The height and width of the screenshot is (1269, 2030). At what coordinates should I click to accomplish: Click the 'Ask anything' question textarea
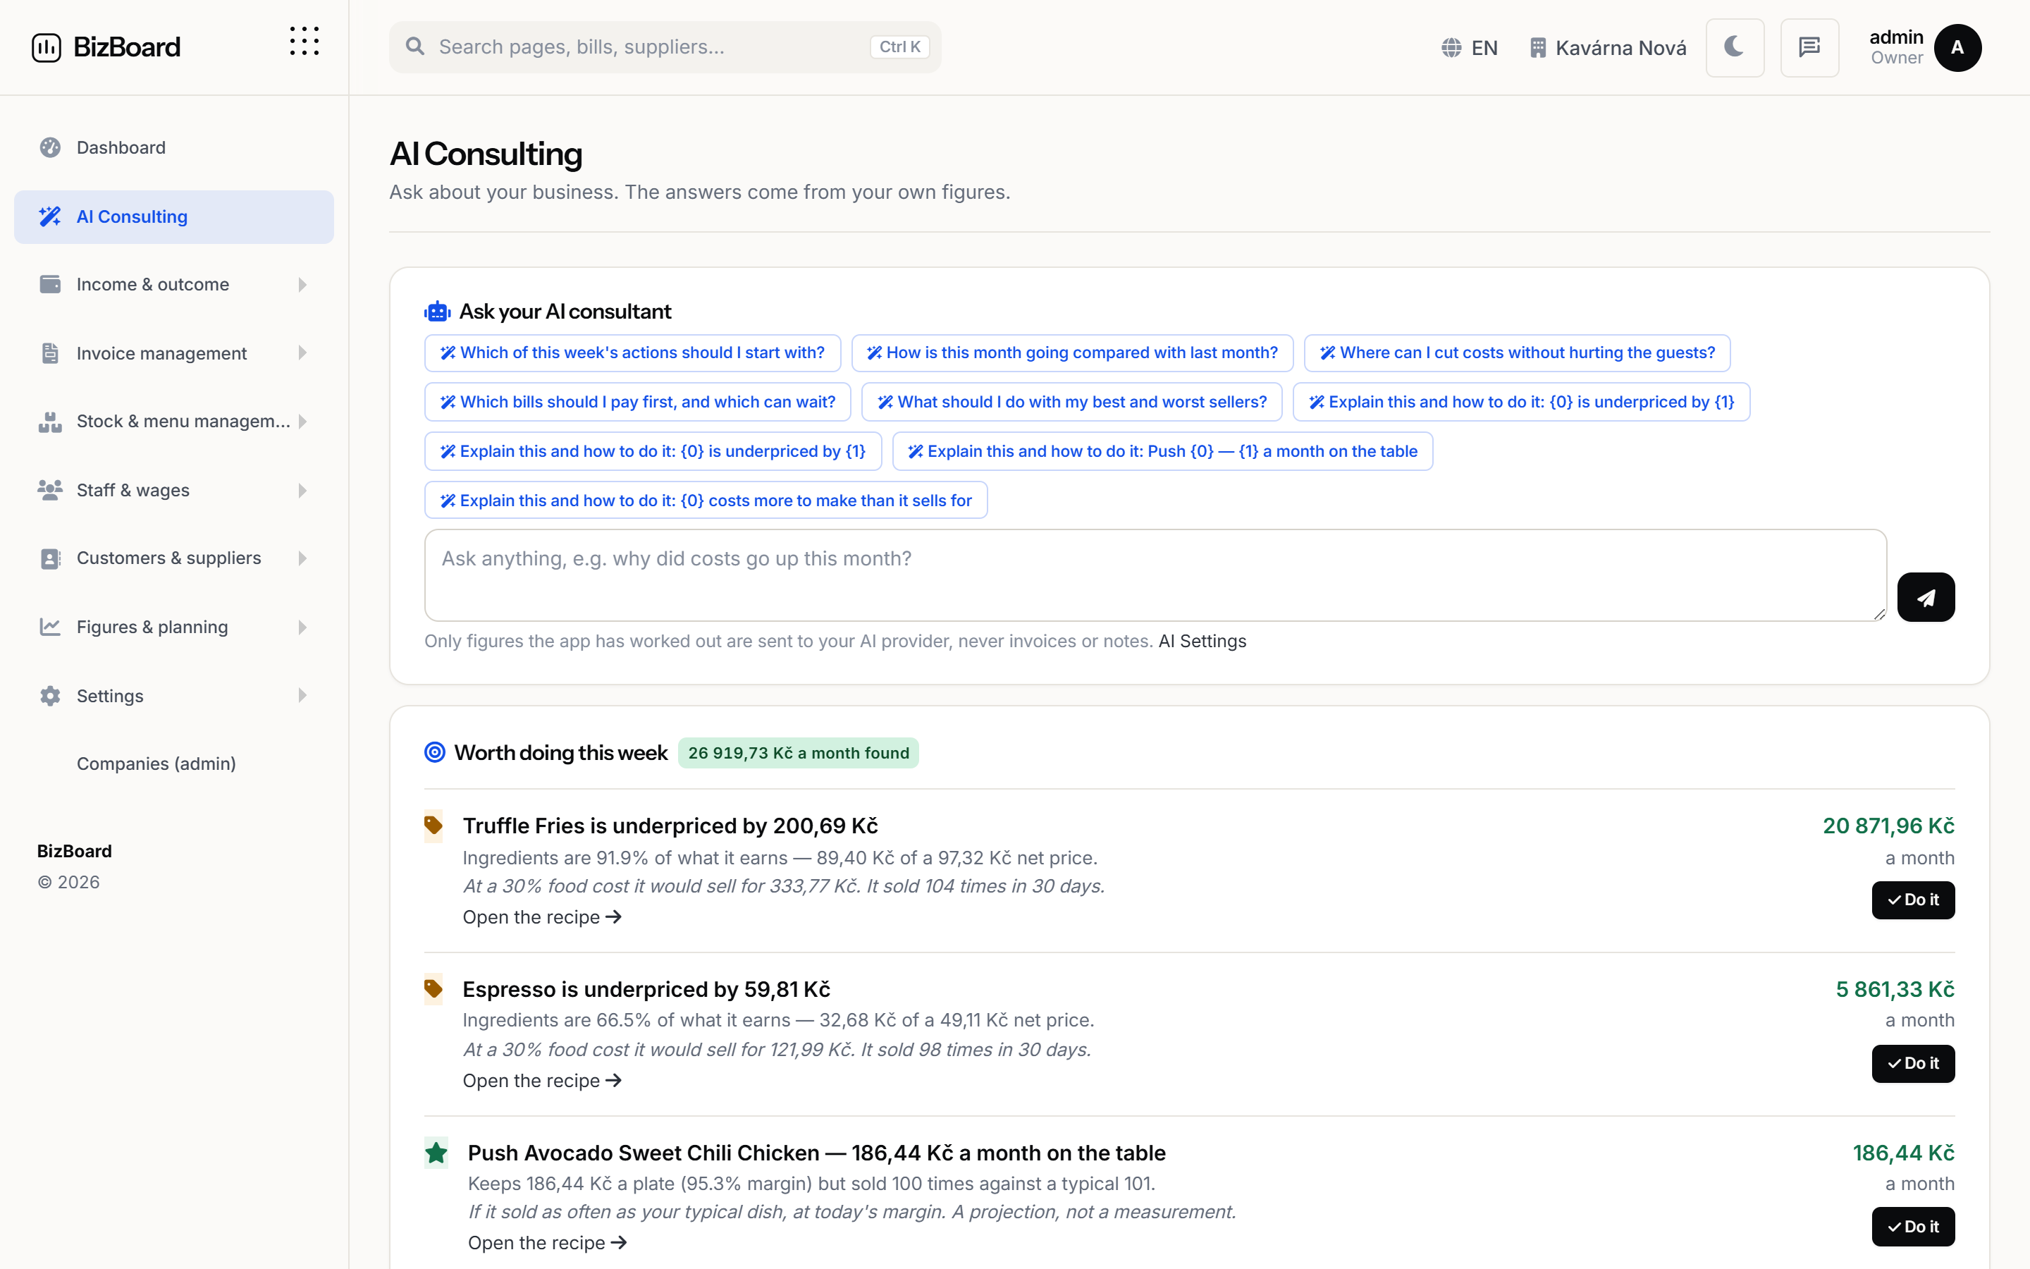tap(1155, 575)
